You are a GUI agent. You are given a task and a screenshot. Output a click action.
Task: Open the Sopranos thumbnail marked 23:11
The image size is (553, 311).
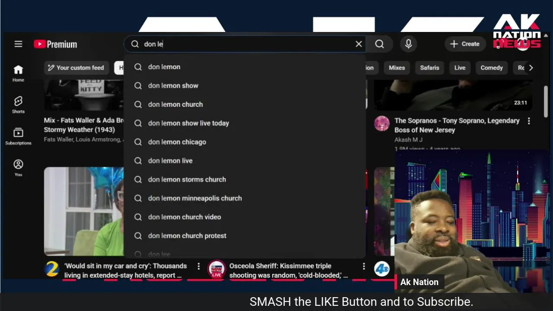pyautogui.click(x=453, y=95)
